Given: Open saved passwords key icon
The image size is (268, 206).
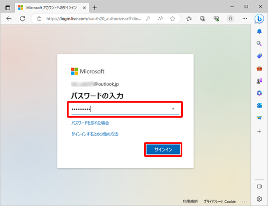Looking at the screenshot, I should coord(148,19).
